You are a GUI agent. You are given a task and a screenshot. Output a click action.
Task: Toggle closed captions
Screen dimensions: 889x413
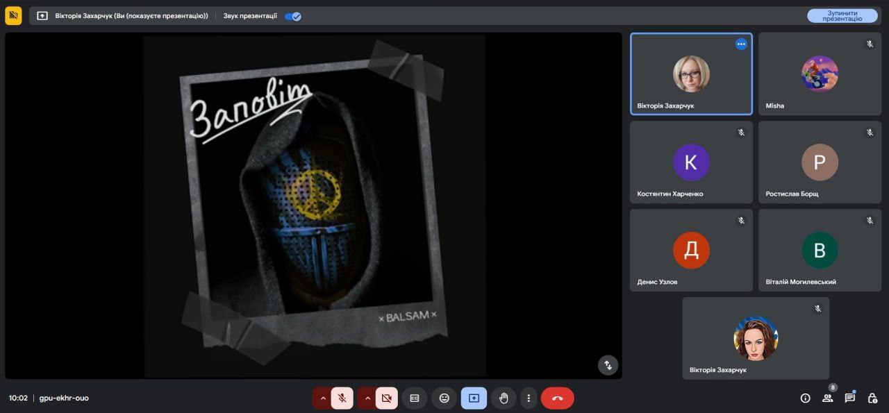click(x=415, y=398)
